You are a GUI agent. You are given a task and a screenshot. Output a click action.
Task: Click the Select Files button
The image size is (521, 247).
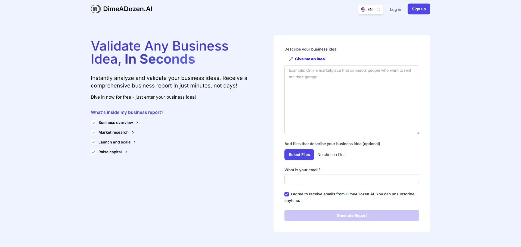(x=299, y=155)
